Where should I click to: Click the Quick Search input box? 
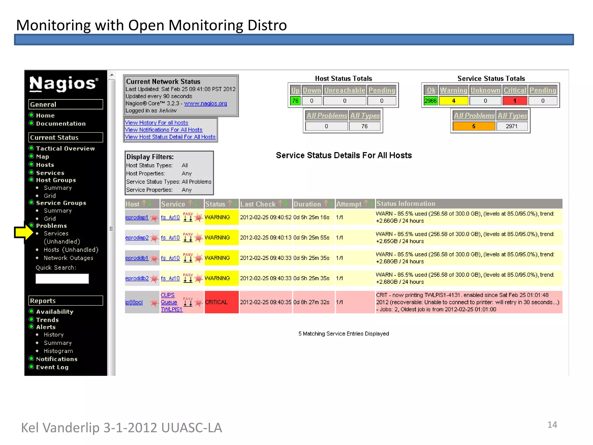point(62,279)
